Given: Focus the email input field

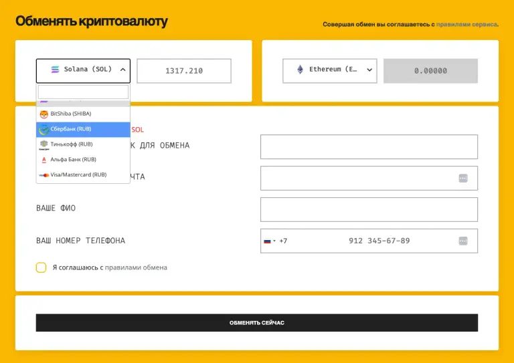Looking at the screenshot, I should point(369,178).
